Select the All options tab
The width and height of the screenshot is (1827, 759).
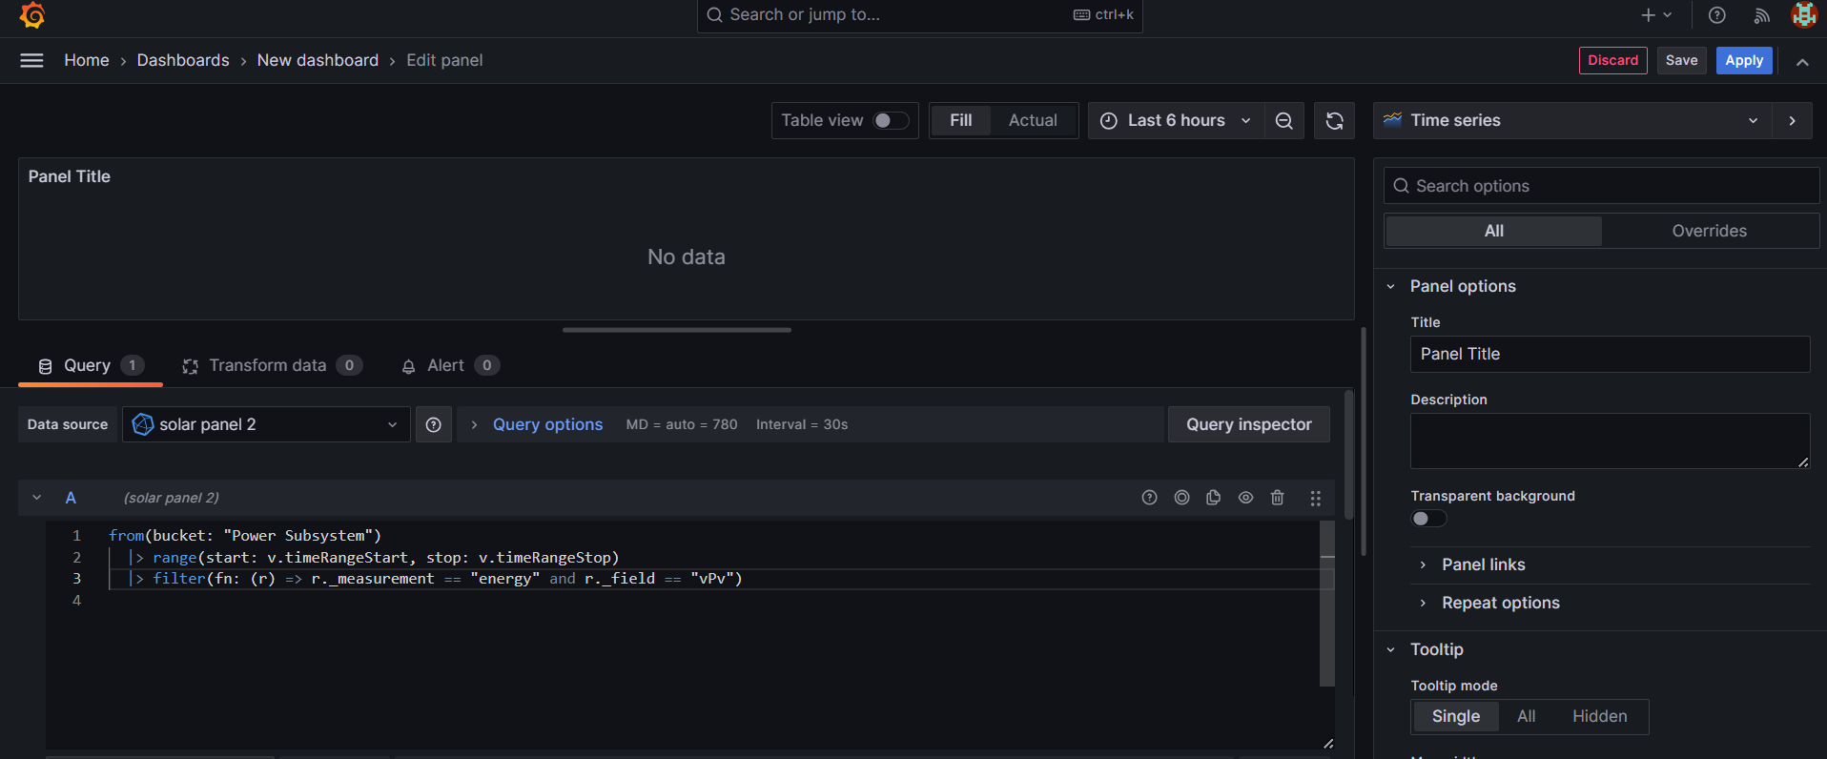(x=1493, y=231)
